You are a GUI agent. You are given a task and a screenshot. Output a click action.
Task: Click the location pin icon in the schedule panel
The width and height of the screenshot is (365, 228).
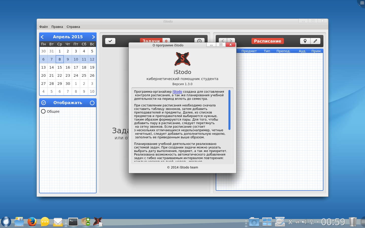pyautogui.click(x=305, y=41)
